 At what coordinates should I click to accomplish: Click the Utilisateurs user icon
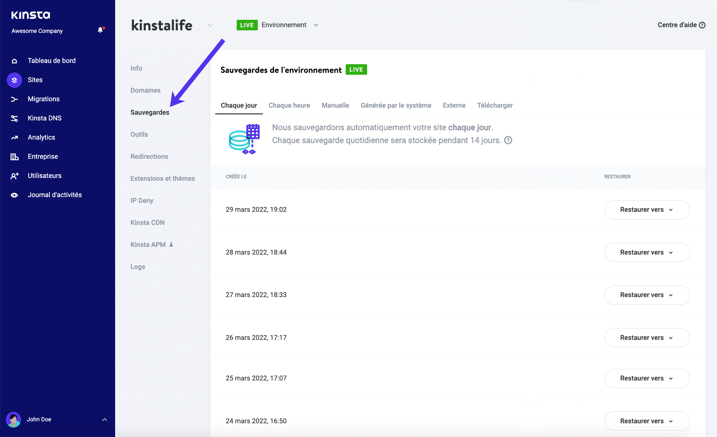pos(14,175)
